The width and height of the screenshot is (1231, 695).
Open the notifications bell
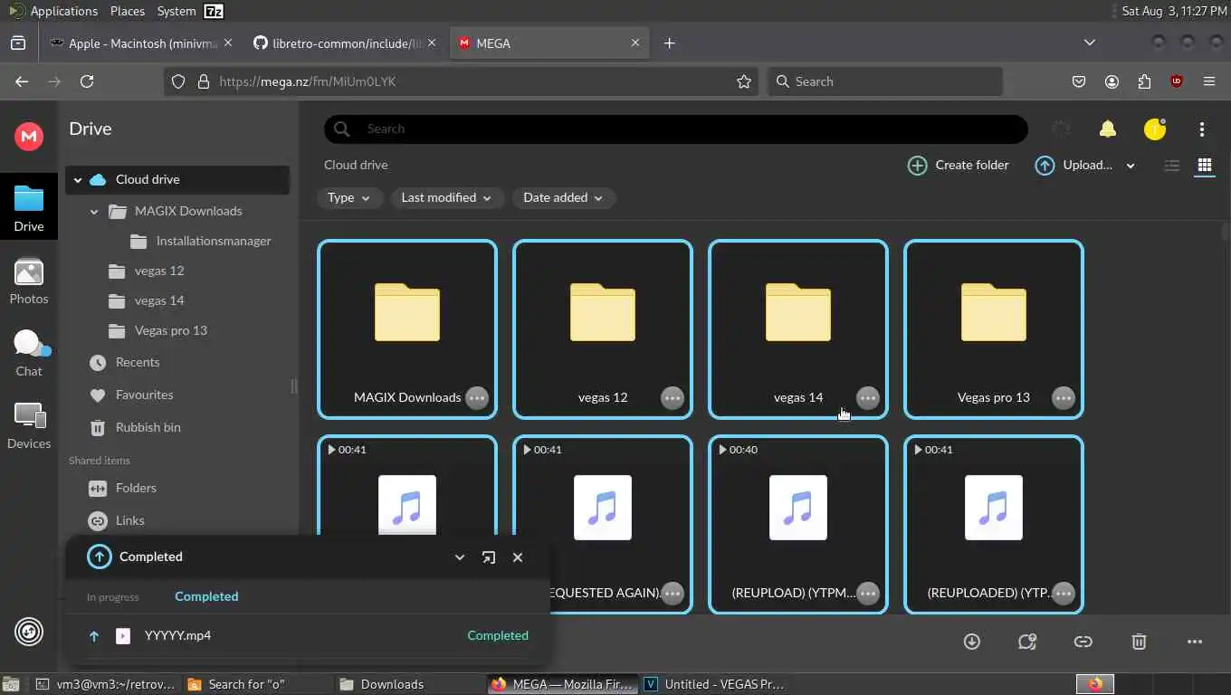click(x=1107, y=129)
